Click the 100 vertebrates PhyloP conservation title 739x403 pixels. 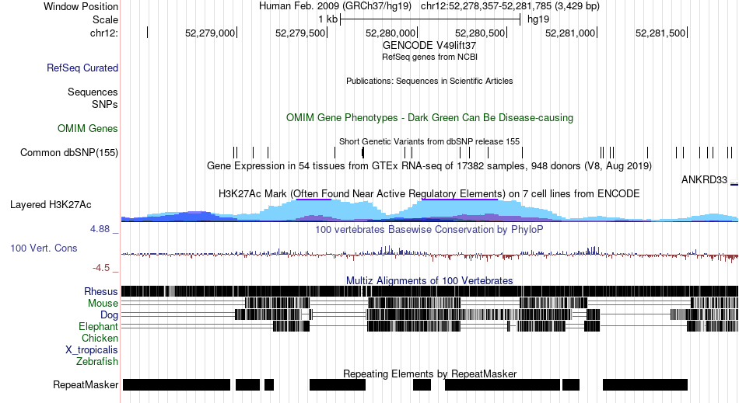[x=429, y=230]
